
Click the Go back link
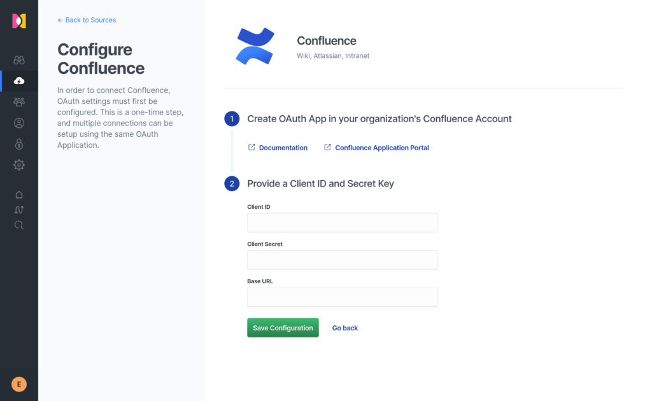tap(345, 328)
